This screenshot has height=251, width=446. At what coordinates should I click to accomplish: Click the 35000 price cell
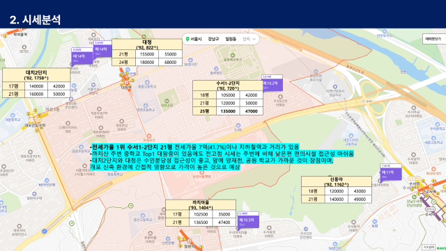coord(224,214)
